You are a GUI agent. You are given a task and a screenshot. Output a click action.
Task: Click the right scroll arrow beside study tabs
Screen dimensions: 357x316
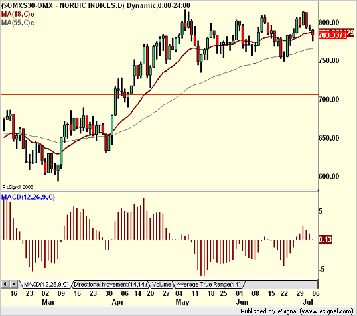tap(13, 284)
